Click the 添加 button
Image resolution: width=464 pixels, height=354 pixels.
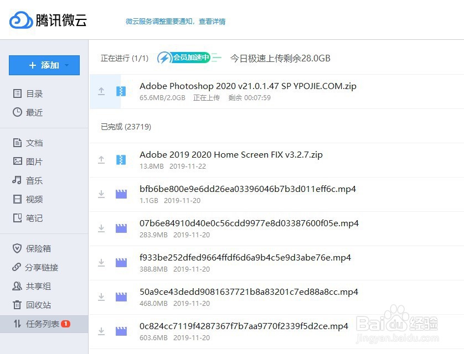coord(44,65)
